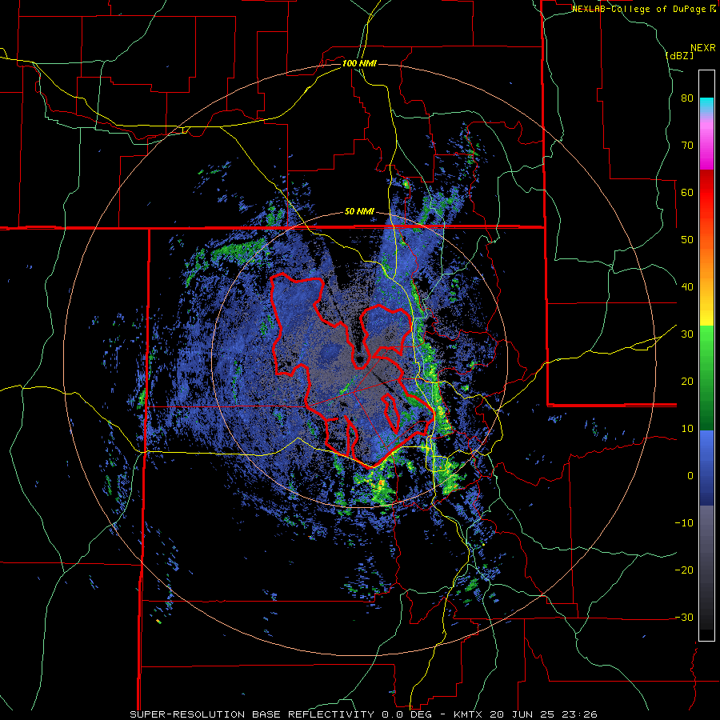This screenshot has width=720, height=720.
Task: Click the green band of the reflectivity color bar
Action: (706, 378)
